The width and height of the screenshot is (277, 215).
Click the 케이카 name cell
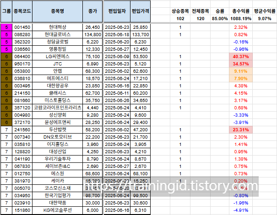[x=57, y=181]
